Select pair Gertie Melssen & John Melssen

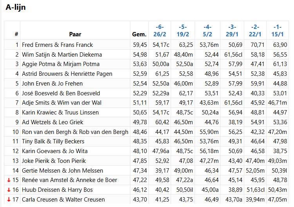pyautogui.click(x=62, y=171)
